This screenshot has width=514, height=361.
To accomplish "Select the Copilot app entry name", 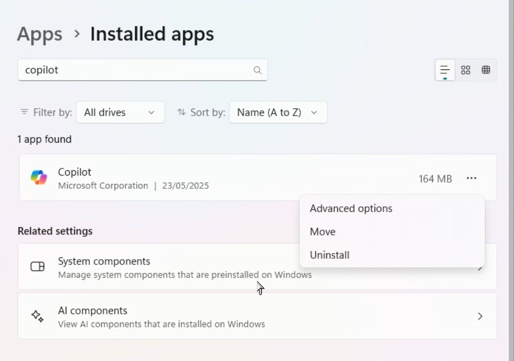I will [74, 172].
